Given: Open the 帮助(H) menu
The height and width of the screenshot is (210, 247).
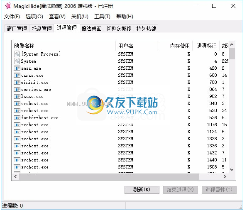Looking at the screenshot, I should (125, 16).
